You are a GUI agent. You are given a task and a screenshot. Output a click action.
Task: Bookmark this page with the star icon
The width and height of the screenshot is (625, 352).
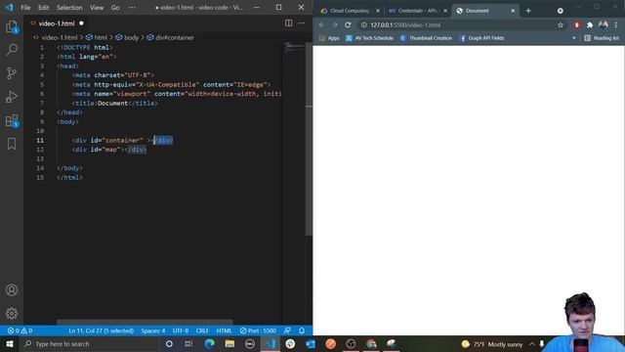561,25
